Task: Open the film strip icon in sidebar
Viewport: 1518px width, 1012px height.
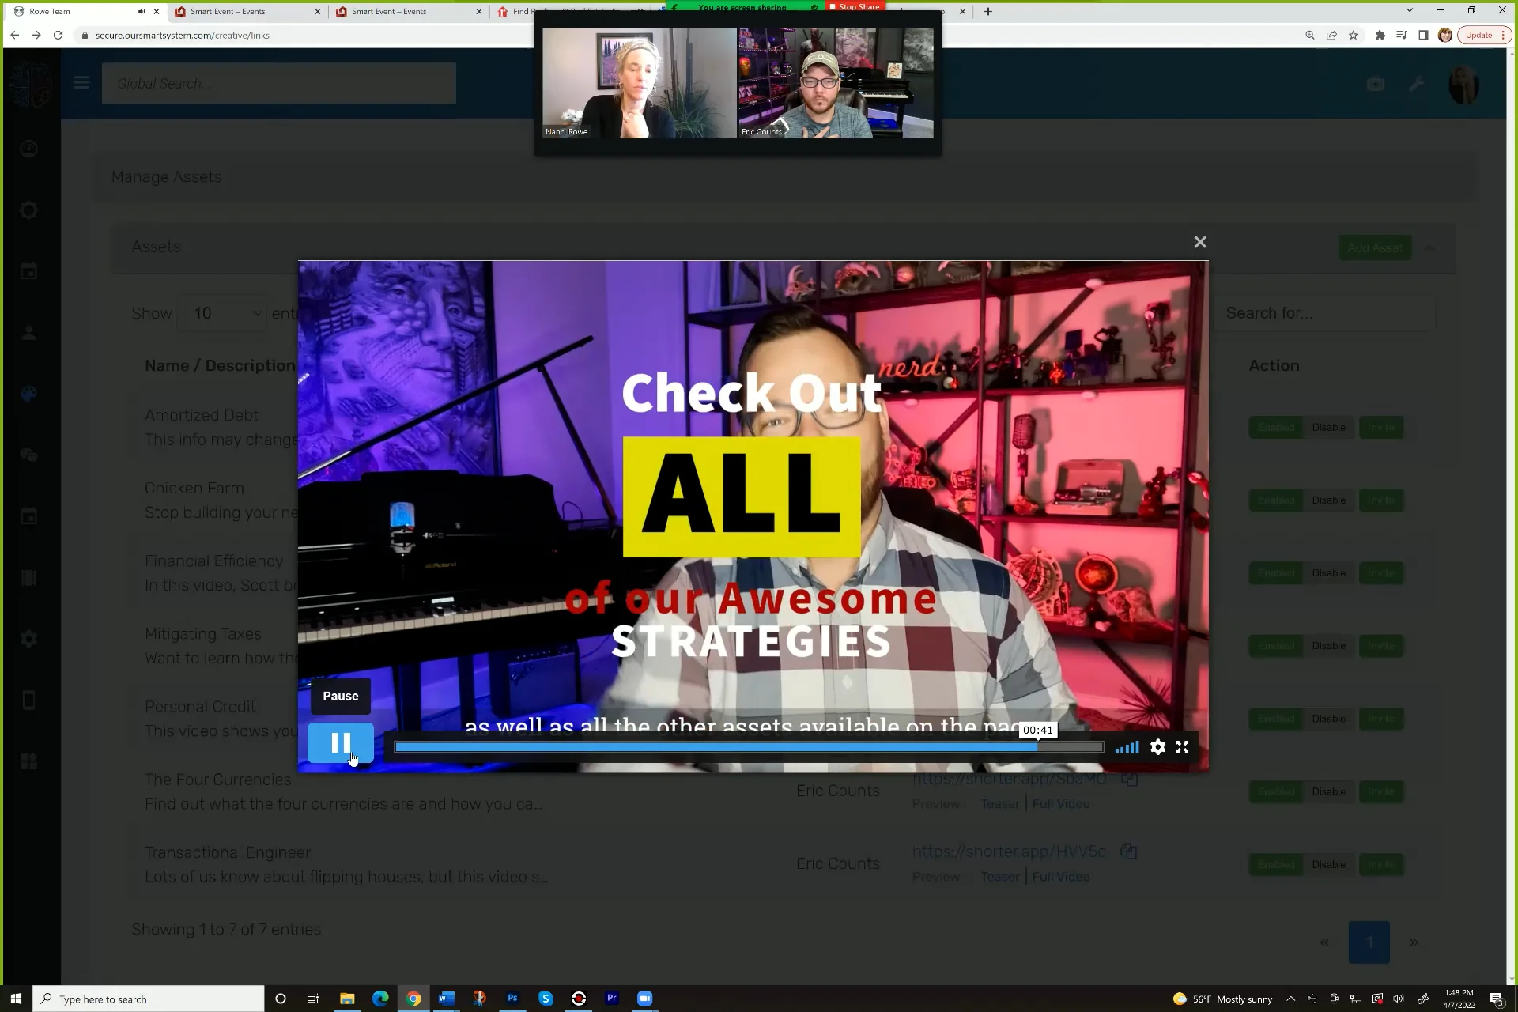Action: [x=29, y=578]
